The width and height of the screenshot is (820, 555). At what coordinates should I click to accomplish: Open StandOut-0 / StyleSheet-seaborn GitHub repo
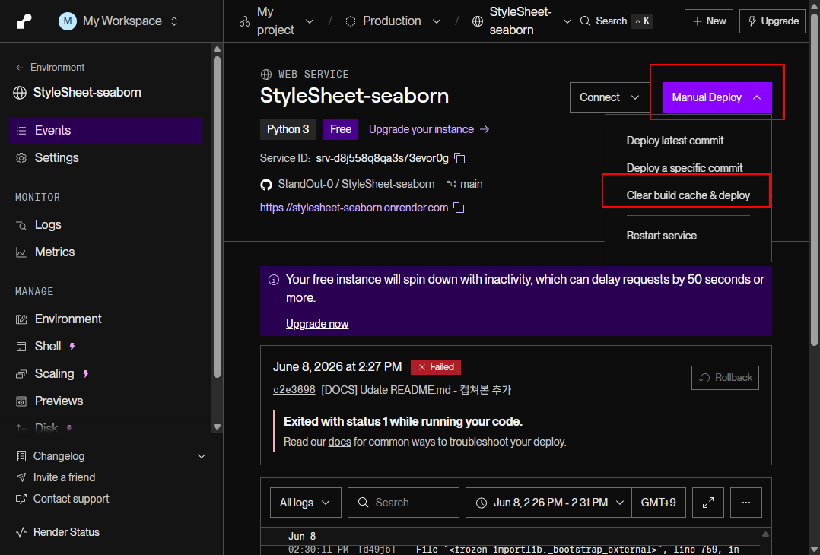click(356, 184)
